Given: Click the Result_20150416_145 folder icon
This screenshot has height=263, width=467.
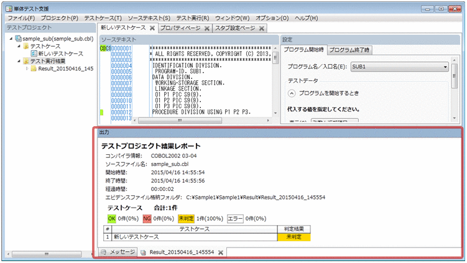Looking at the screenshot, I should [x=34, y=68].
